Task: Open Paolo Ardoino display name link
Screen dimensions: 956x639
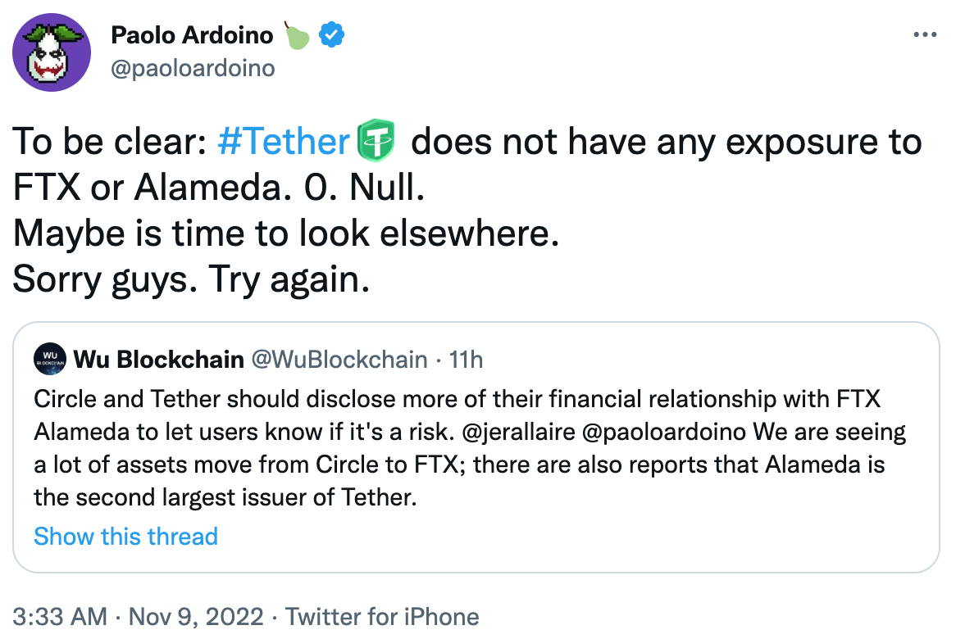Action: click(193, 35)
